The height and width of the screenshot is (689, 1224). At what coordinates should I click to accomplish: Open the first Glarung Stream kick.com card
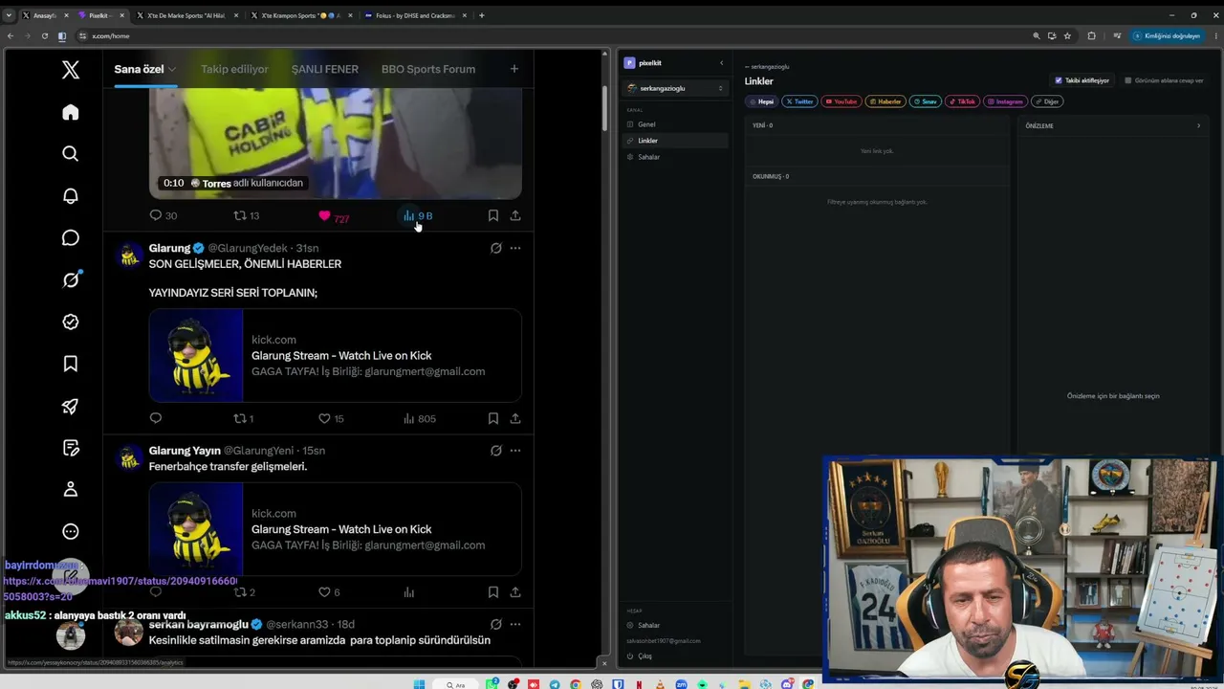(335, 355)
